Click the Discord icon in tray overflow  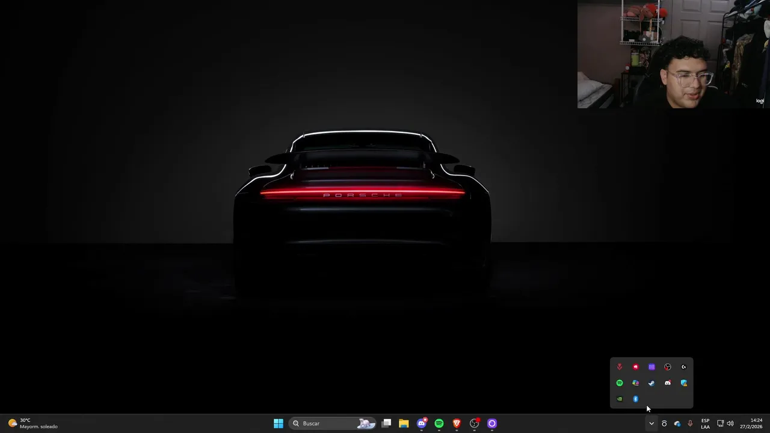tap(668, 383)
